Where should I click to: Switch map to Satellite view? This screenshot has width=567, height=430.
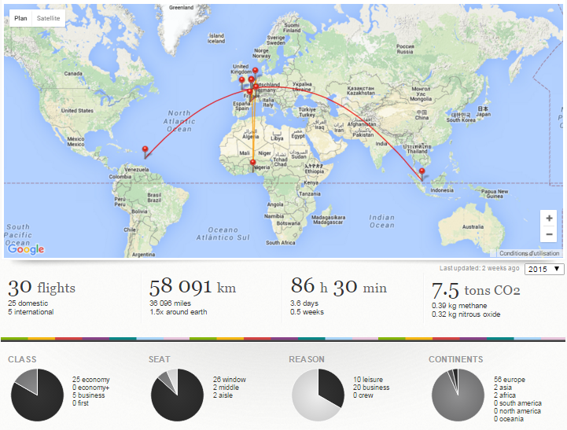pyautogui.click(x=49, y=18)
